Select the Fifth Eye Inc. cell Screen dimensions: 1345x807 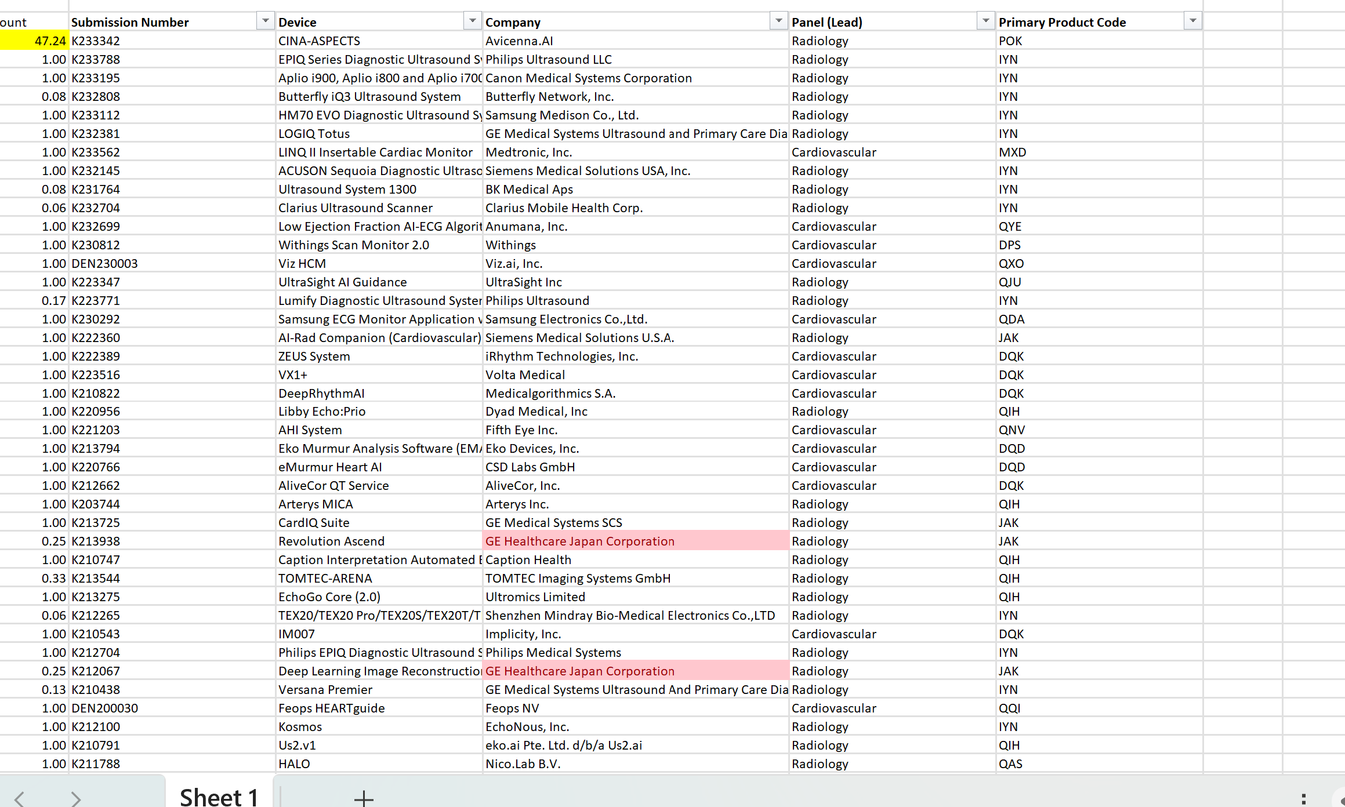click(636, 430)
